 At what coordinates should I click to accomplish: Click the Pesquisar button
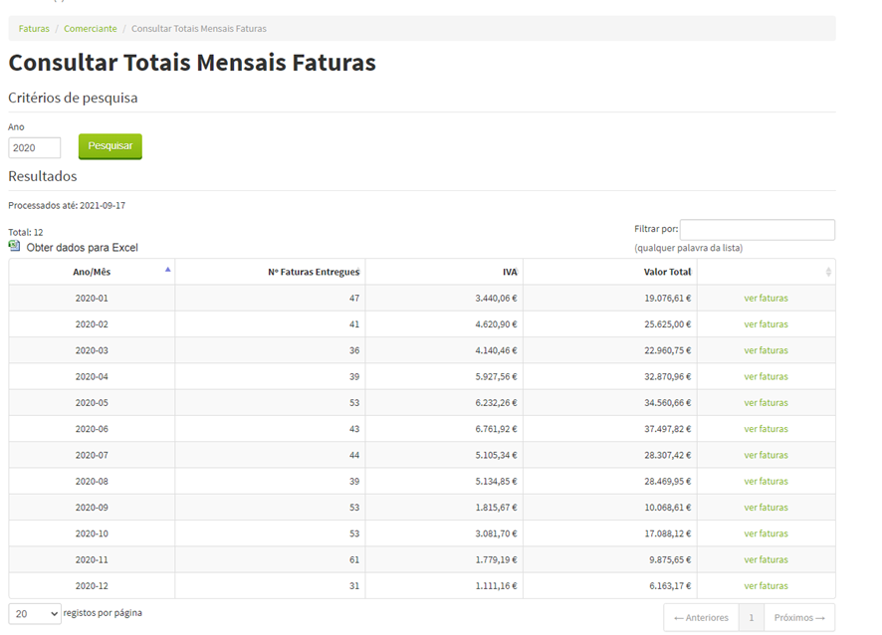click(110, 146)
